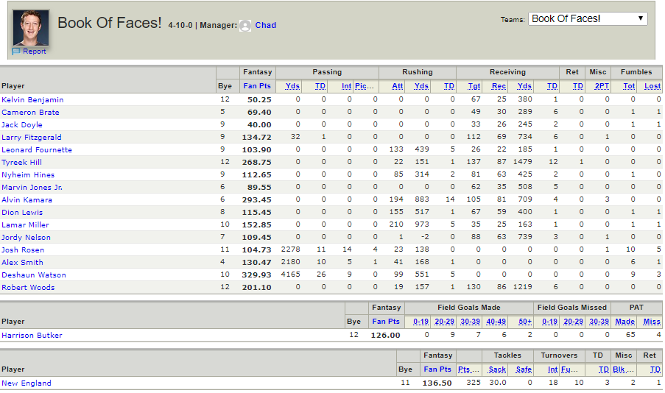This screenshot has height=393, width=665.
Task: Click the Report link under the team photo
Action: pyautogui.click(x=35, y=52)
